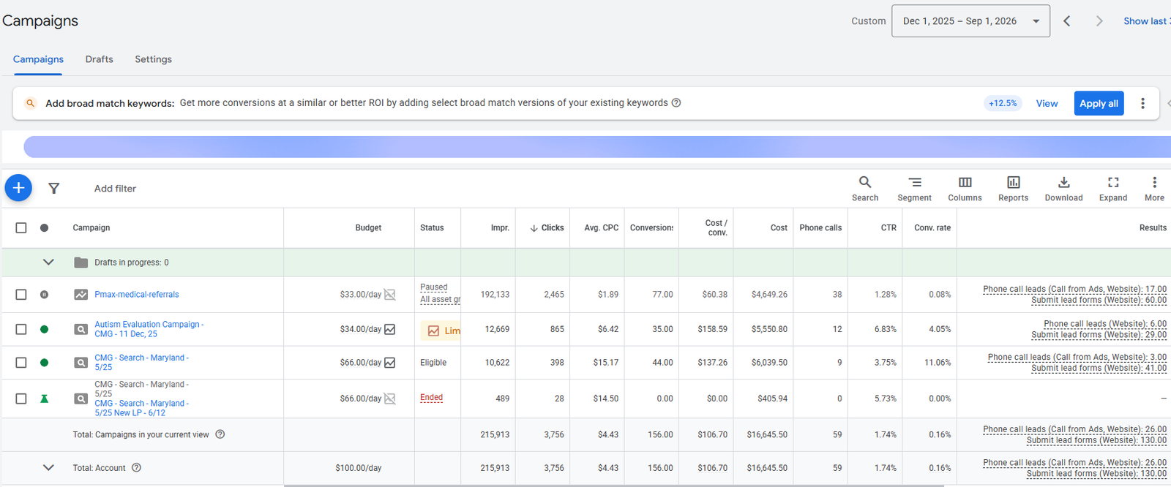Click the experiment flask icon on the Ended row
This screenshot has width=1171, height=487.
pos(44,399)
